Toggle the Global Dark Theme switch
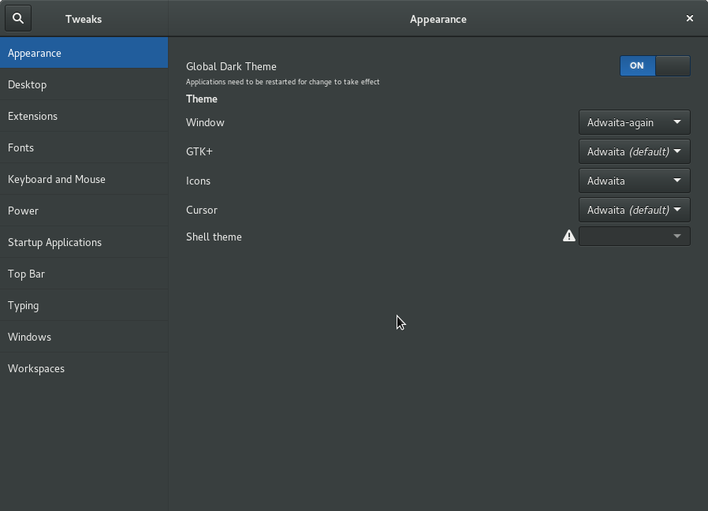The width and height of the screenshot is (708, 511). tap(654, 65)
